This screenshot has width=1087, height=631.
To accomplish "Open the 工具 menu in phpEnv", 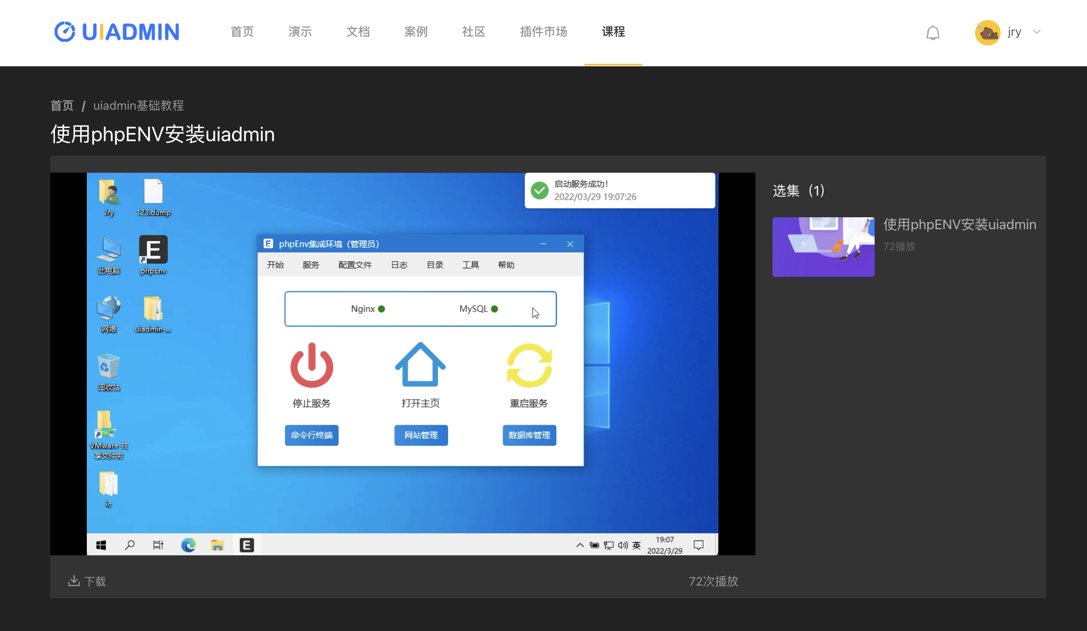I will coord(471,264).
